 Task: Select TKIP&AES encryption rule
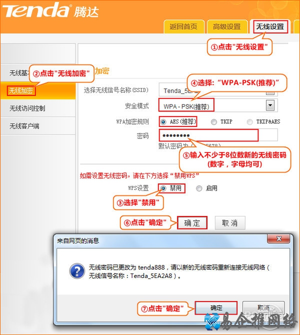249,122
